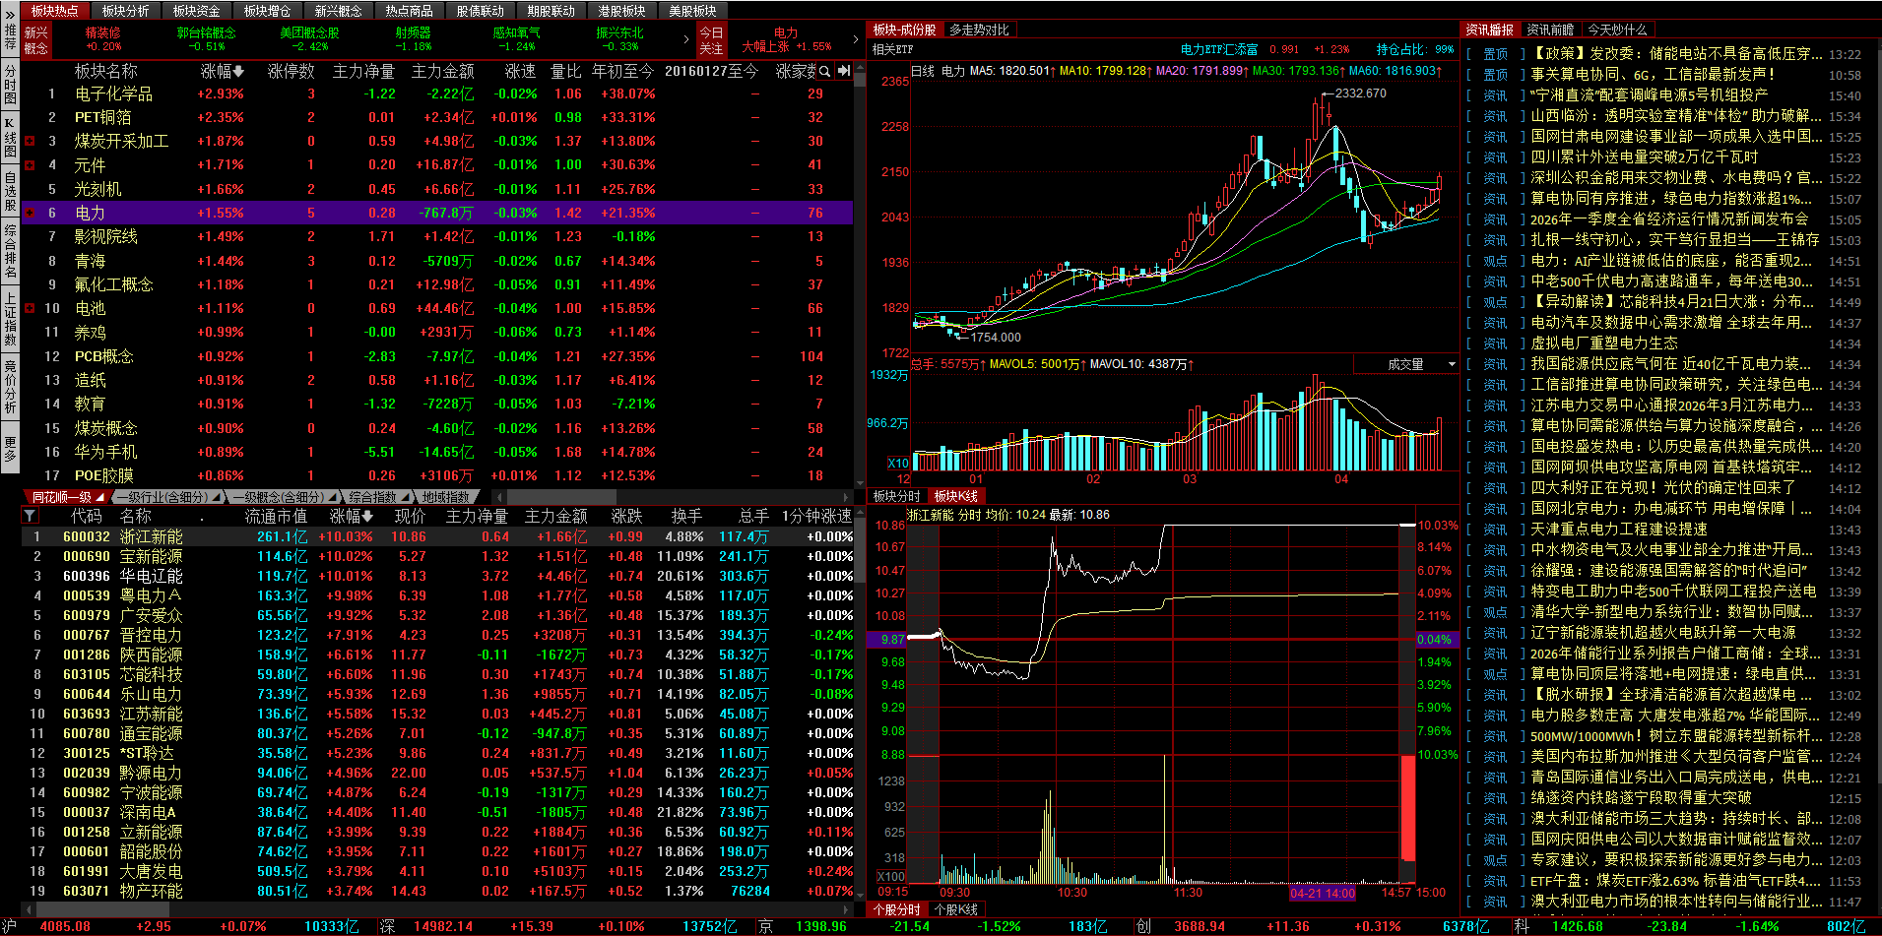The image size is (1882, 936).
Task: Toggle the bottom chart to 个股K线
Action: pos(955,909)
